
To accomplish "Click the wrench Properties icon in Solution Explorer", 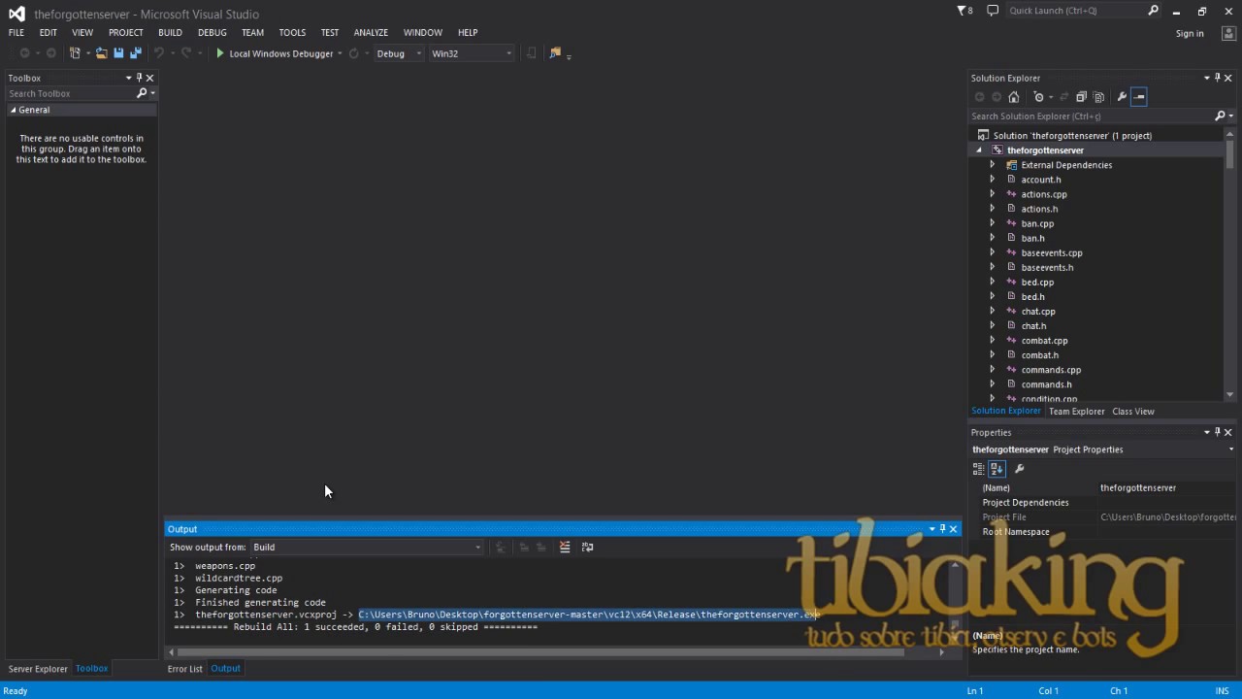I will pyautogui.click(x=1122, y=97).
